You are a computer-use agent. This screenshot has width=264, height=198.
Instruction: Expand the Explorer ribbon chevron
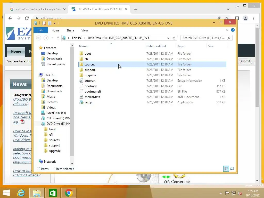pos(227,30)
